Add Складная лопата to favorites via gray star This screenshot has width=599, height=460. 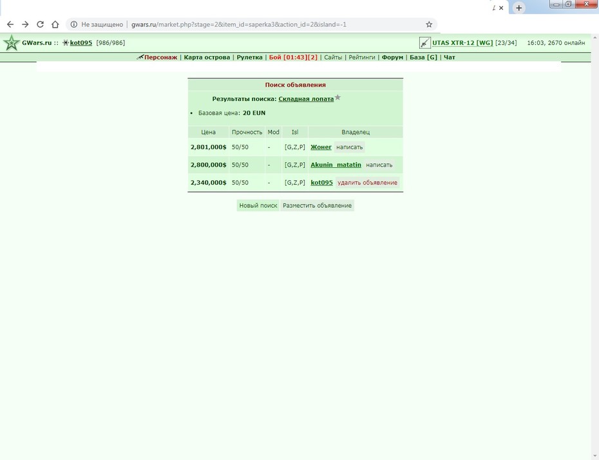point(338,98)
